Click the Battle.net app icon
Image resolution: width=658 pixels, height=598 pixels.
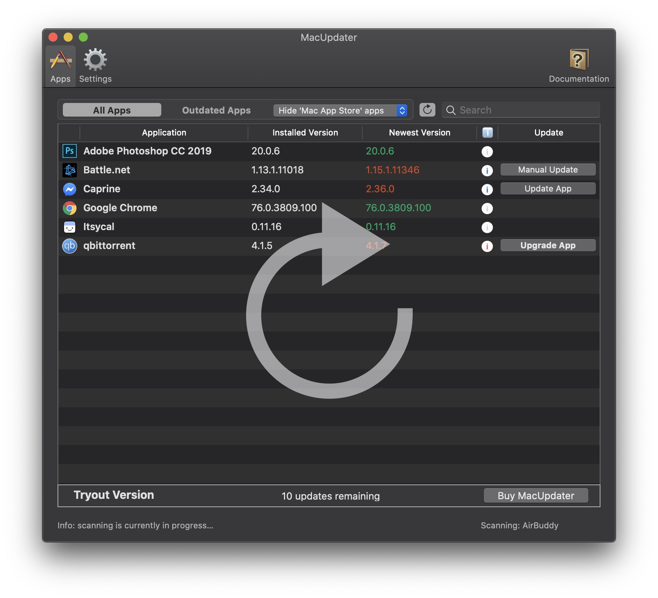point(70,170)
